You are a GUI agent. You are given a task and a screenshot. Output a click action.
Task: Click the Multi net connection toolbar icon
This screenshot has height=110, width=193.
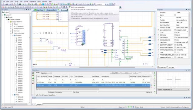pos(68,4)
